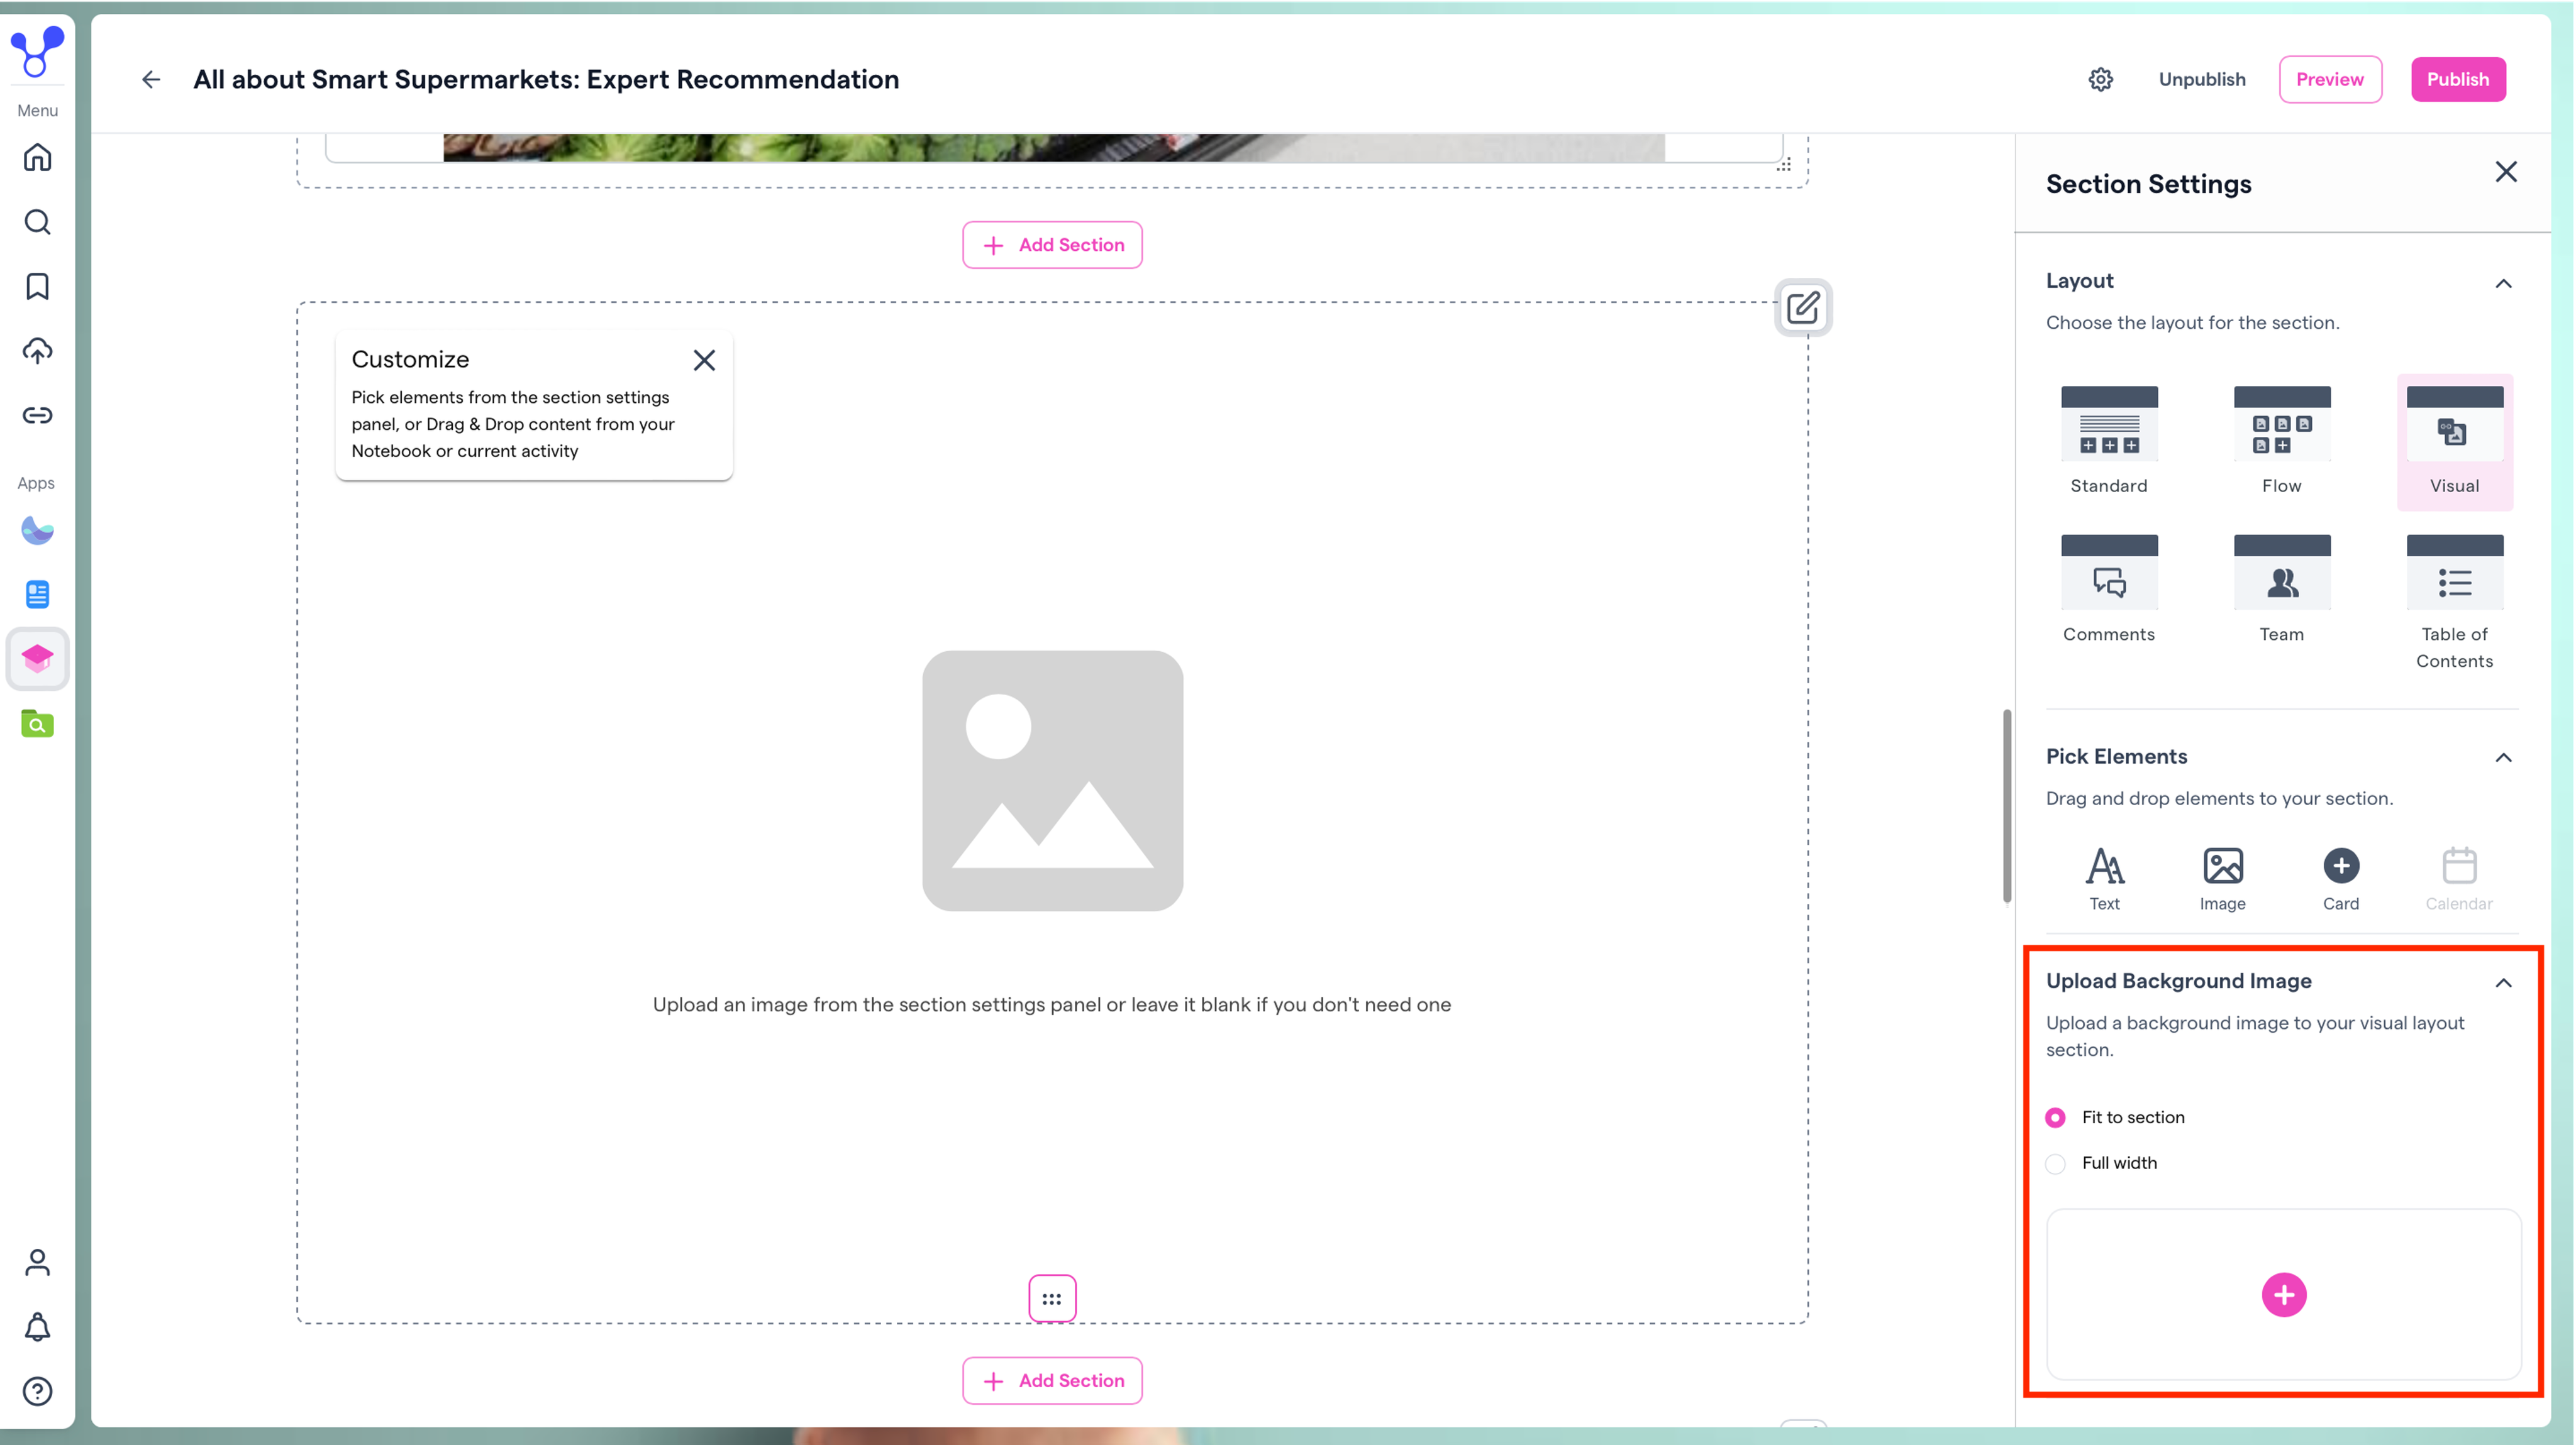Choose the Visual layout

coord(2455,441)
